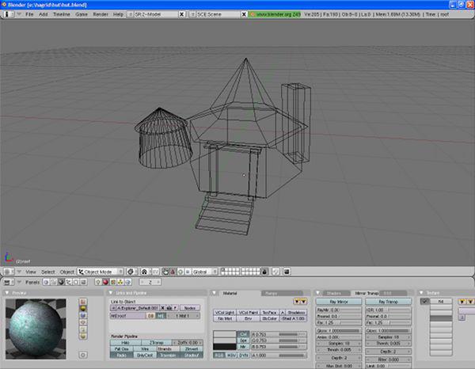This screenshot has height=369, width=475.
Task: Switch to the Shaders tab
Action: 334,293
